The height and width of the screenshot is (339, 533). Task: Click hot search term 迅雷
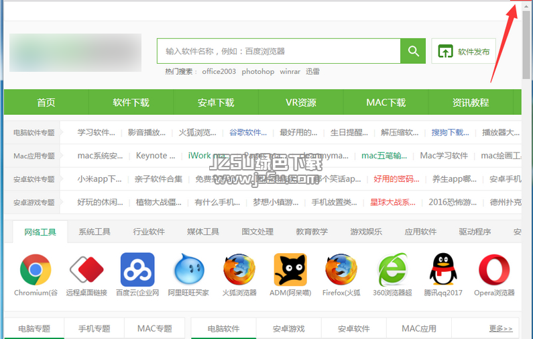pos(312,71)
